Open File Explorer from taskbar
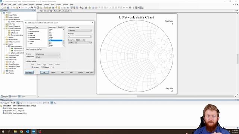Viewport: 239px width, 134px height. click(15, 131)
